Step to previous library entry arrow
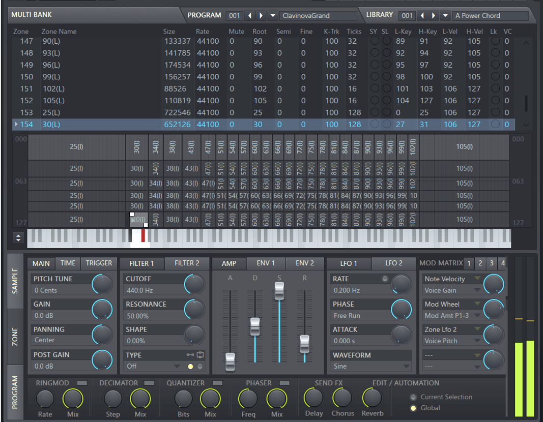The image size is (543, 422). click(x=422, y=16)
